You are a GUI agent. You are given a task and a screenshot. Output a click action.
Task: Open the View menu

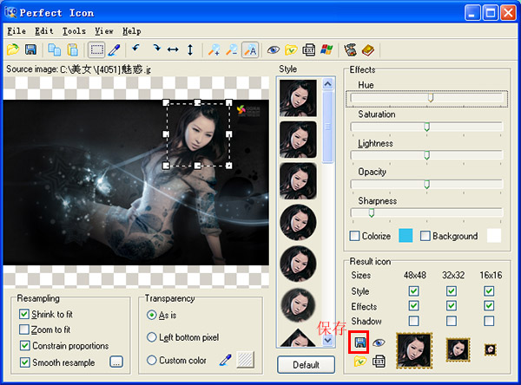[x=104, y=31]
